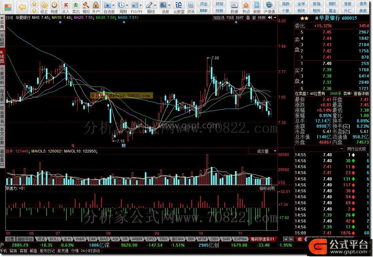Toggle the 除权 ex-rights adjustment

click(x=240, y=18)
